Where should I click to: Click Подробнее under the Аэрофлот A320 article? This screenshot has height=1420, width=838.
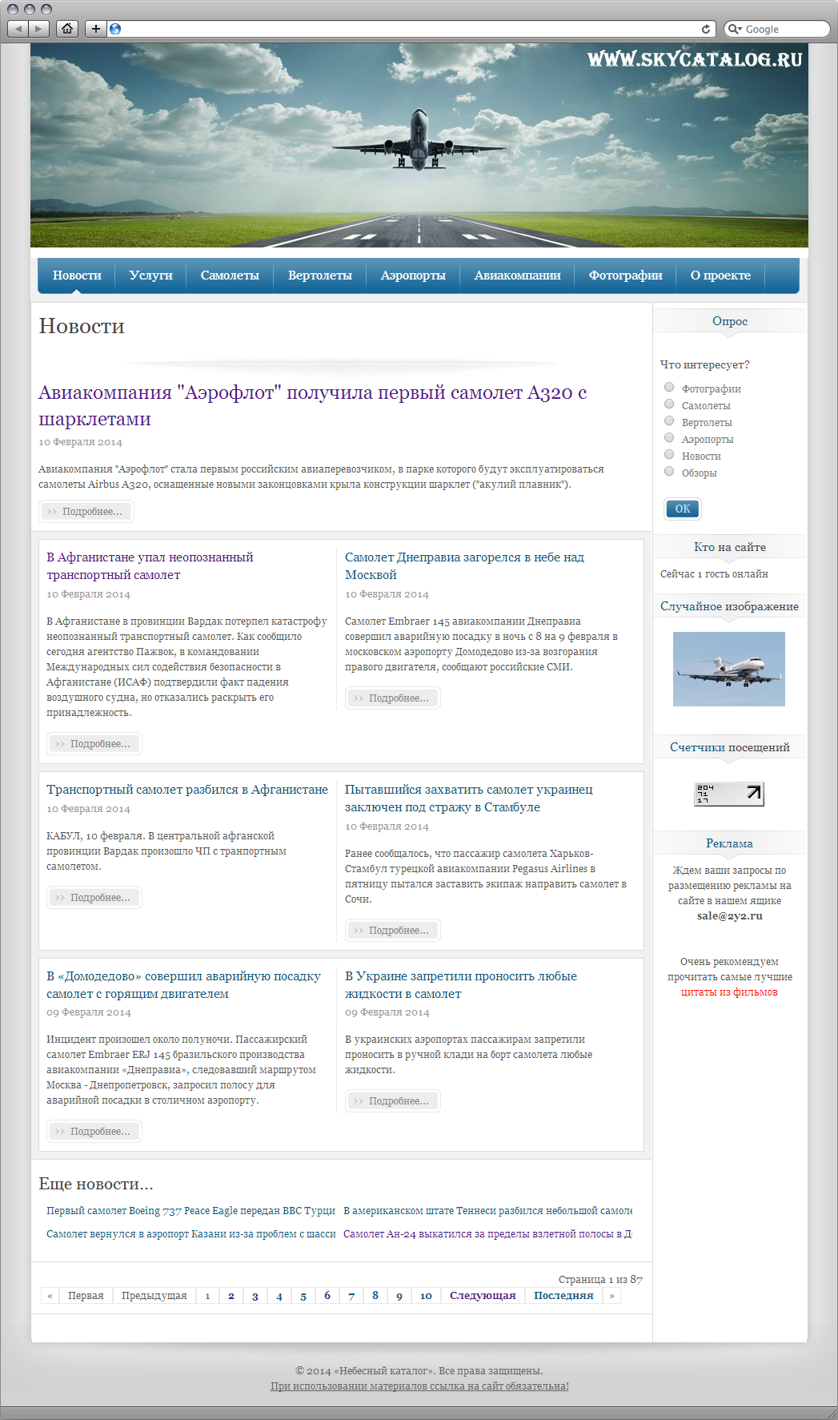click(86, 511)
